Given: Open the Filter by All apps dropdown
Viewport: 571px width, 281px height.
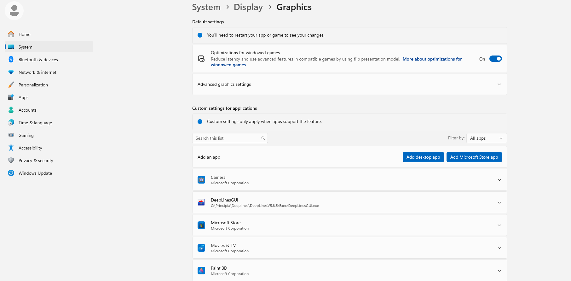Looking at the screenshot, I should [x=487, y=138].
